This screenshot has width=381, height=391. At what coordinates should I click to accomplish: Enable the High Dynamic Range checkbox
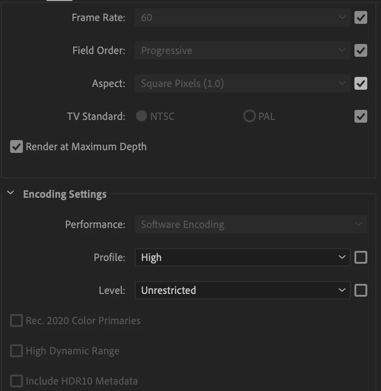(x=16, y=351)
